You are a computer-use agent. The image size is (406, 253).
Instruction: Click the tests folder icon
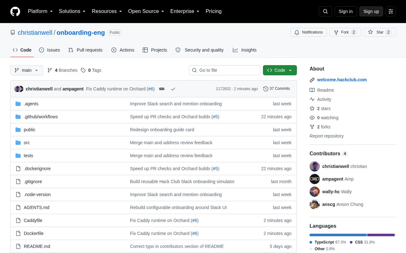[18, 156]
